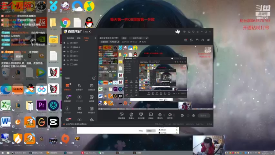Open Google Chrome desktop icon

tap(65, 23)
